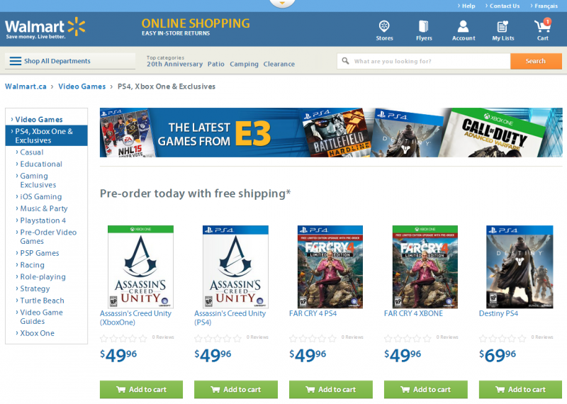Image resolution: width=567 pixels, height=404 pixels.
Task: Open the Flyers icon
Action: 423,26
